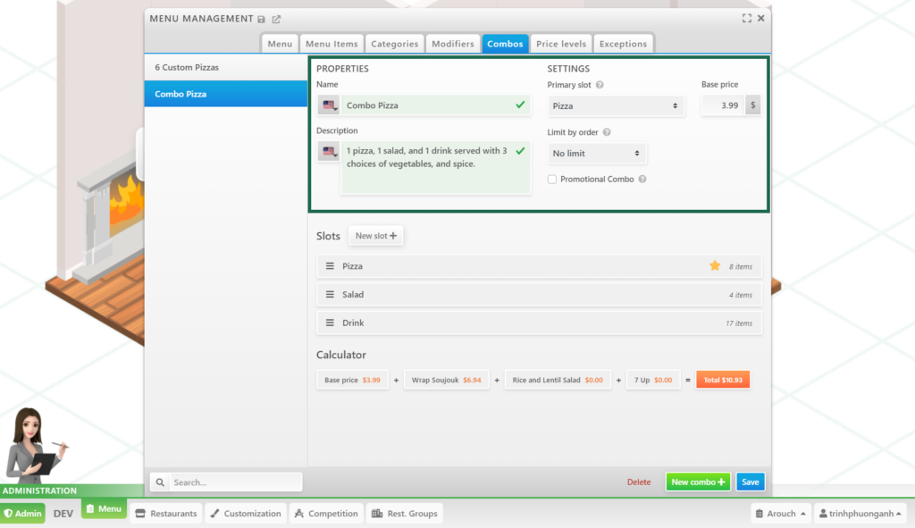Click the New combo button
Screen dimensions: 915x528
pos(698,482)
